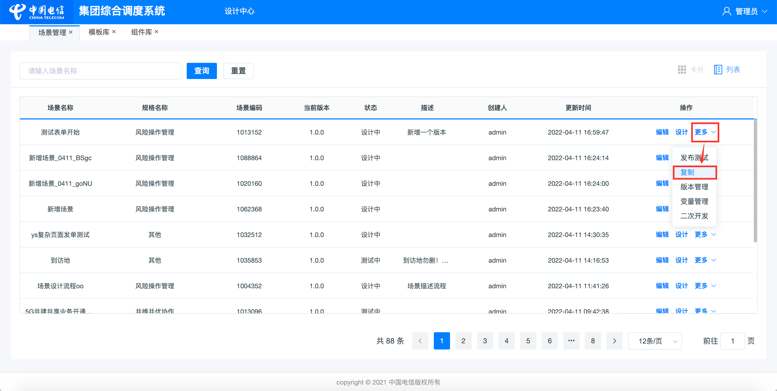Click the table vertical scrollbar
The image size is (777, 391).
click(755, 181)
